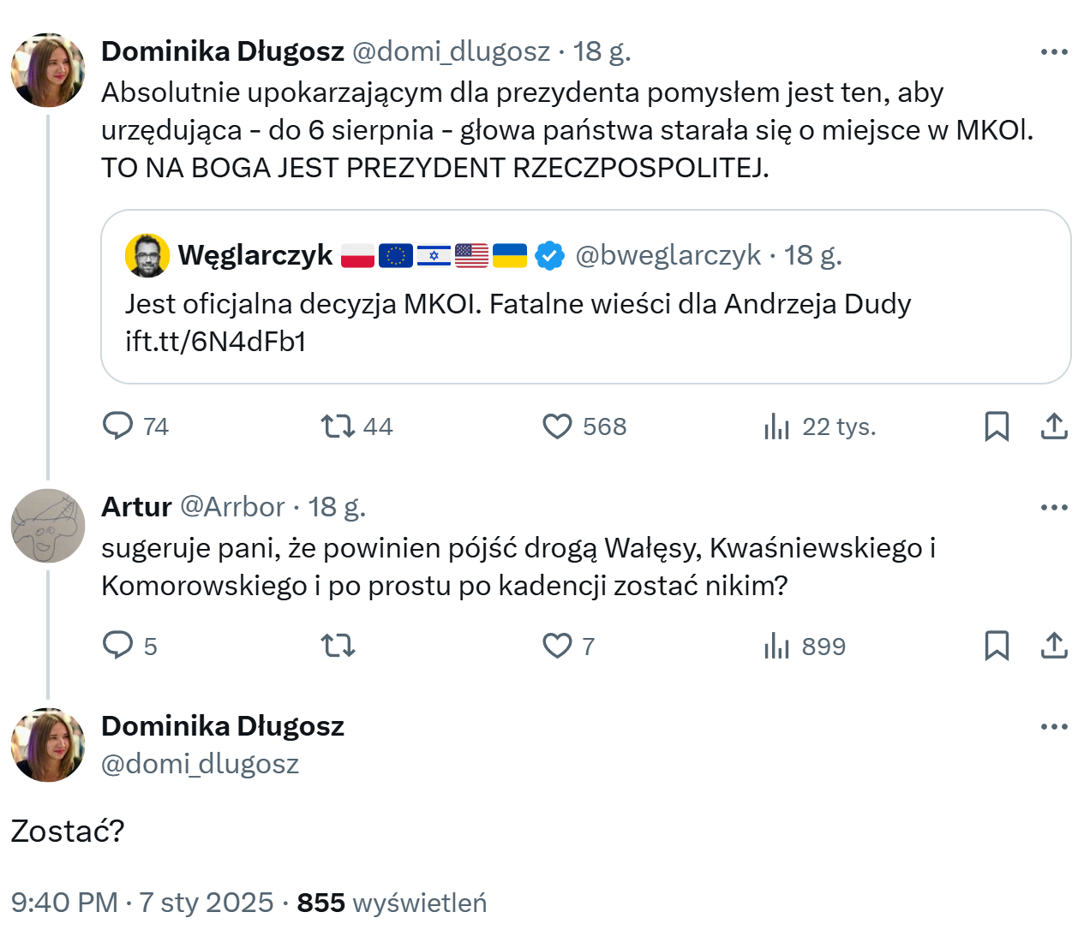
Task: Share Dominika Długosz's first tweet
Action: coord(1054,426)
